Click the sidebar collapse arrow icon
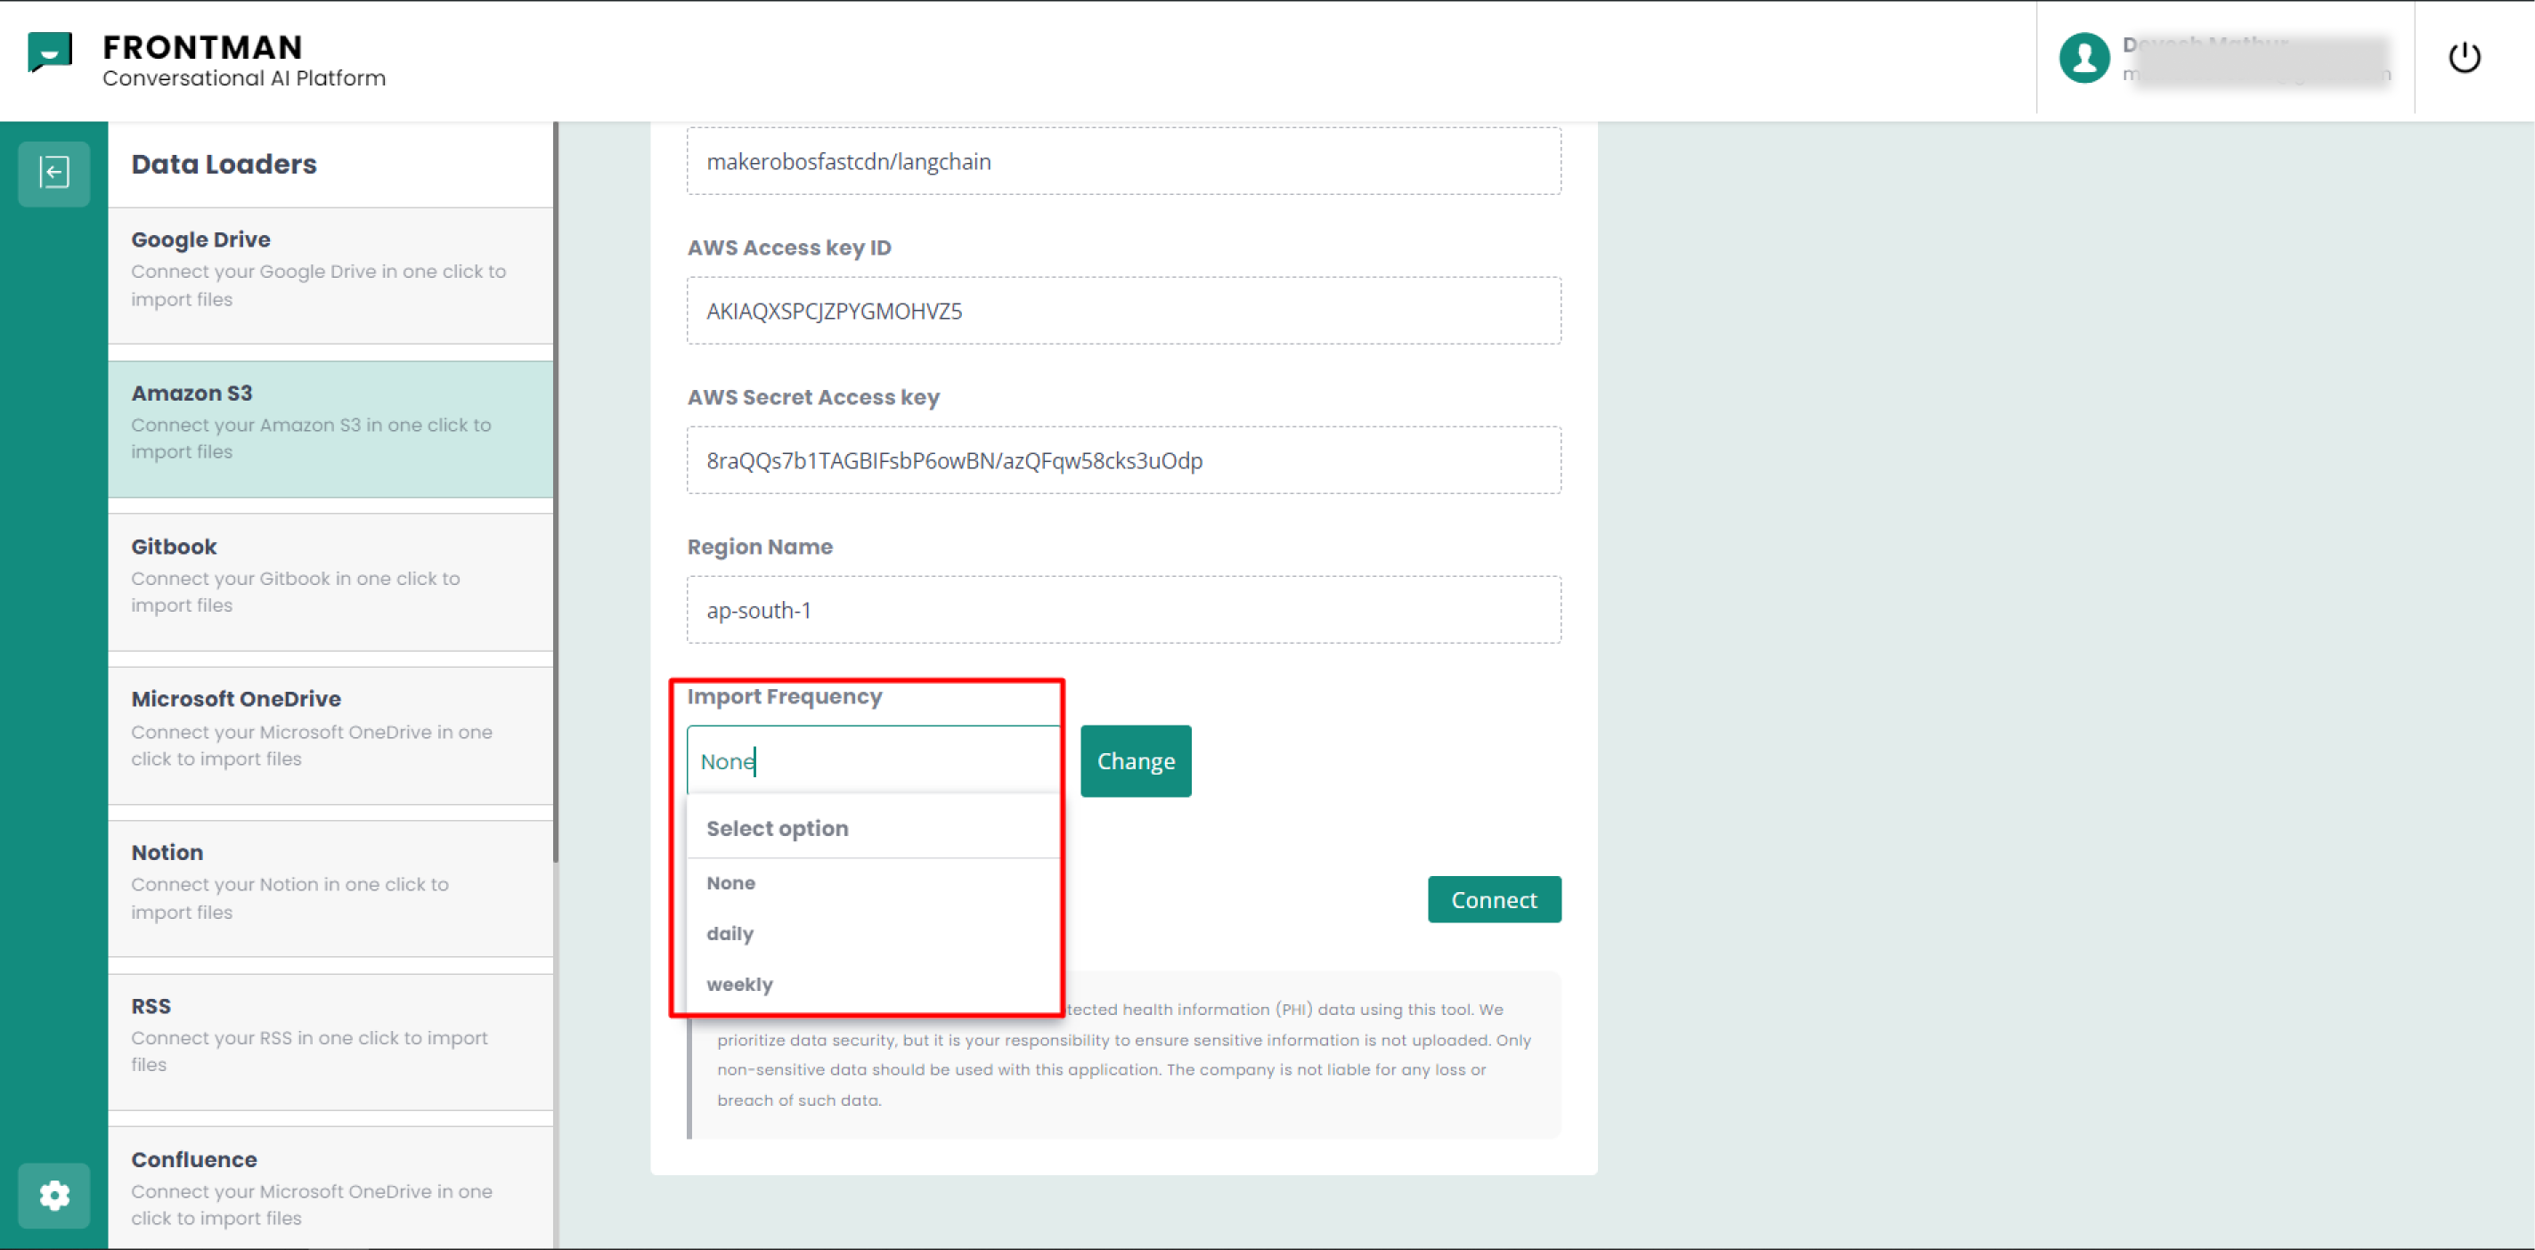This screenshot has height=1250, width=2535. pos(54,173)
